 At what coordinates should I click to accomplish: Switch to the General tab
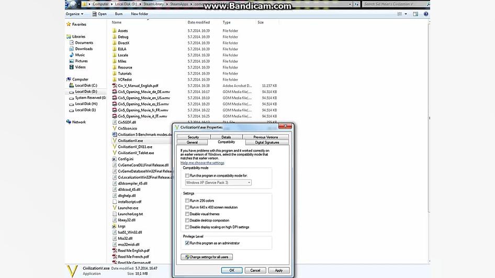pyautogui.click(x=192, y=143)
